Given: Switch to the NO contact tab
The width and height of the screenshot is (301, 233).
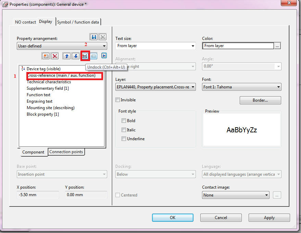Looking at the screenshot, I should coord(25,22).
